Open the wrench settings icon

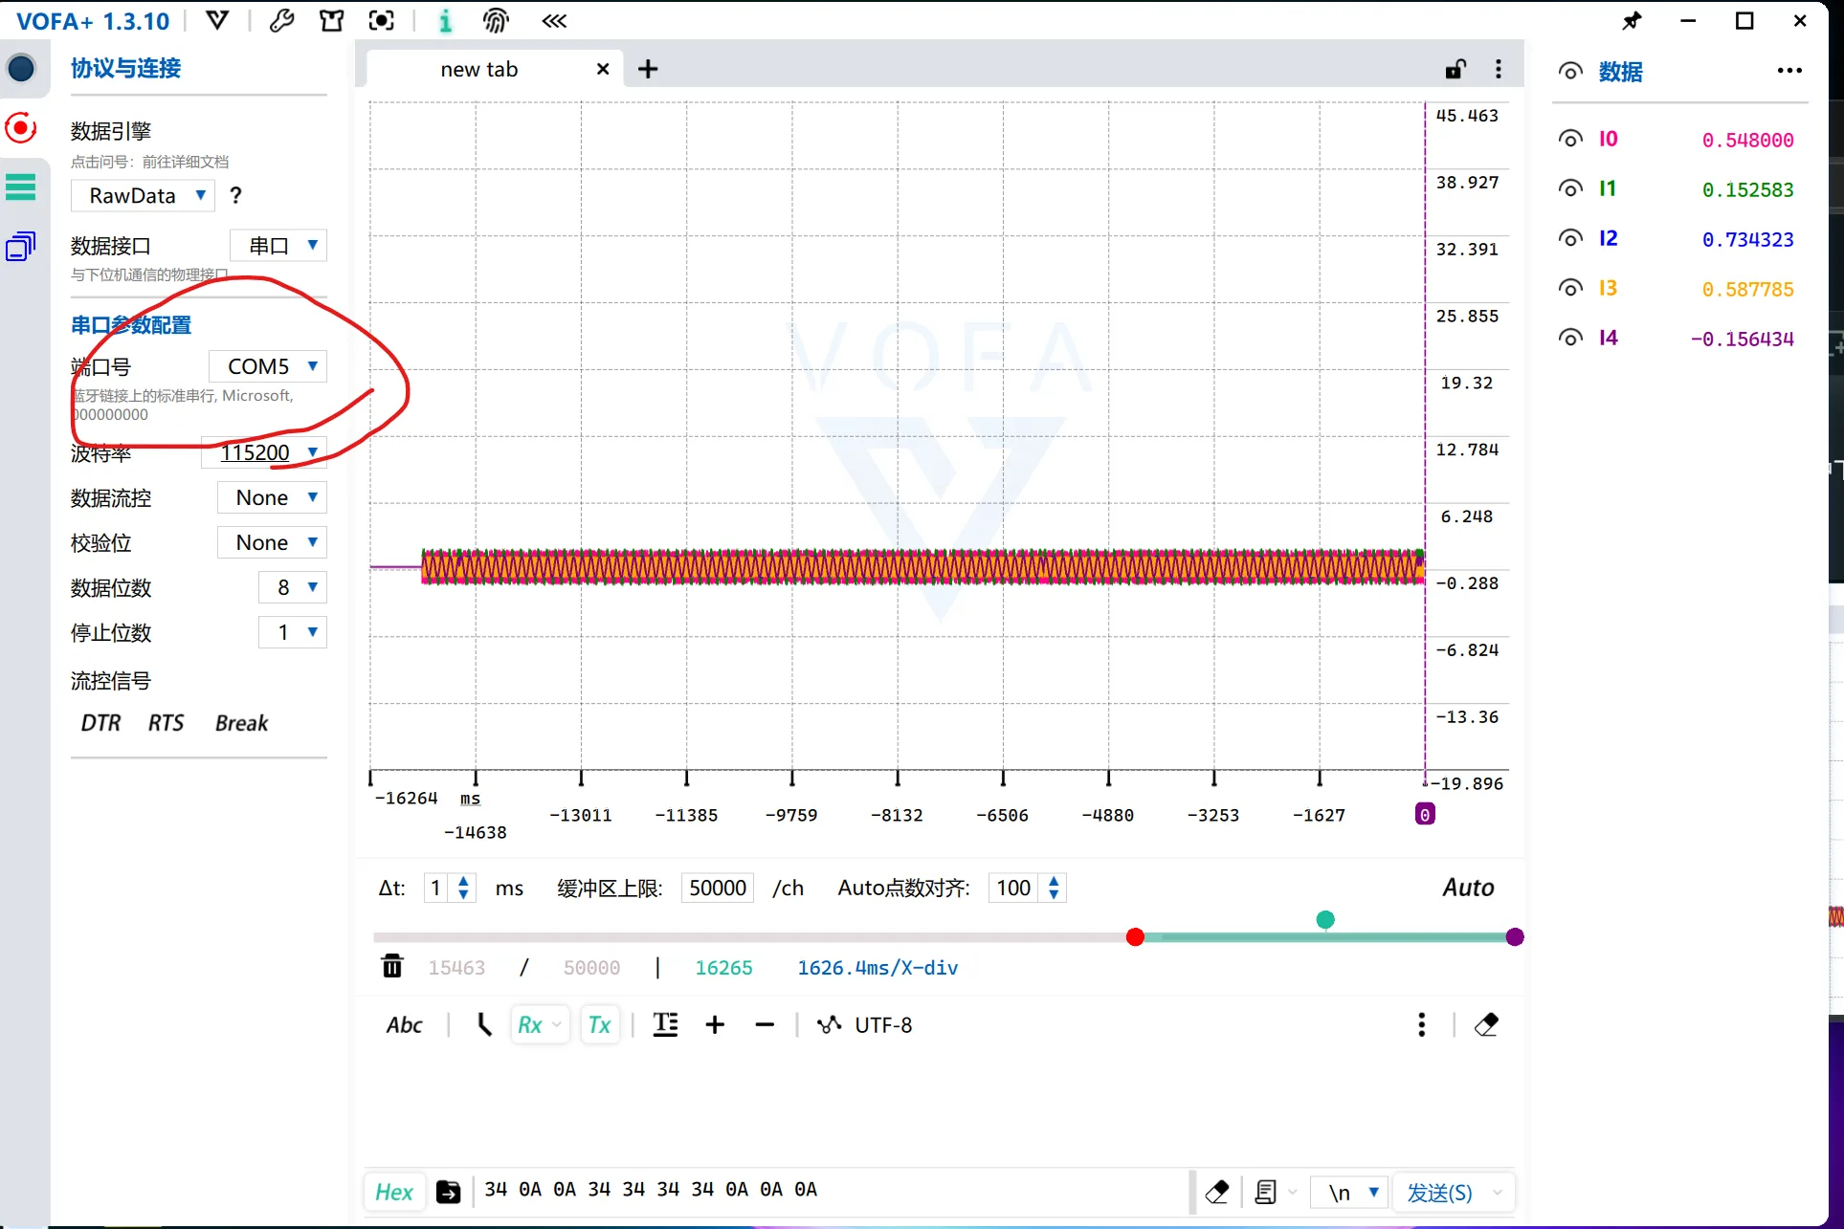(281, 21)
